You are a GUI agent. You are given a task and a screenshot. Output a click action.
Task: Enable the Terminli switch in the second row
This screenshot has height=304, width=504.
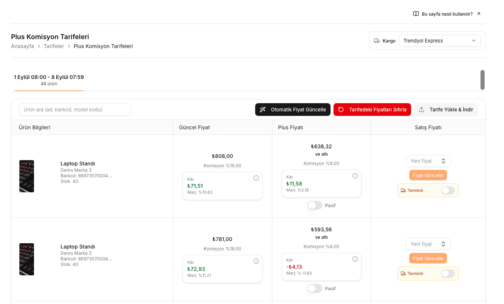tap(448, 273)
